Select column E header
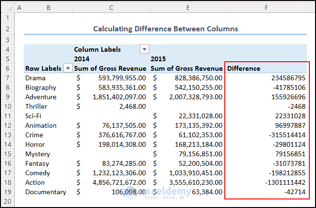Image resolution: width=316 pixels, height=208 pixels. [187, 8]
